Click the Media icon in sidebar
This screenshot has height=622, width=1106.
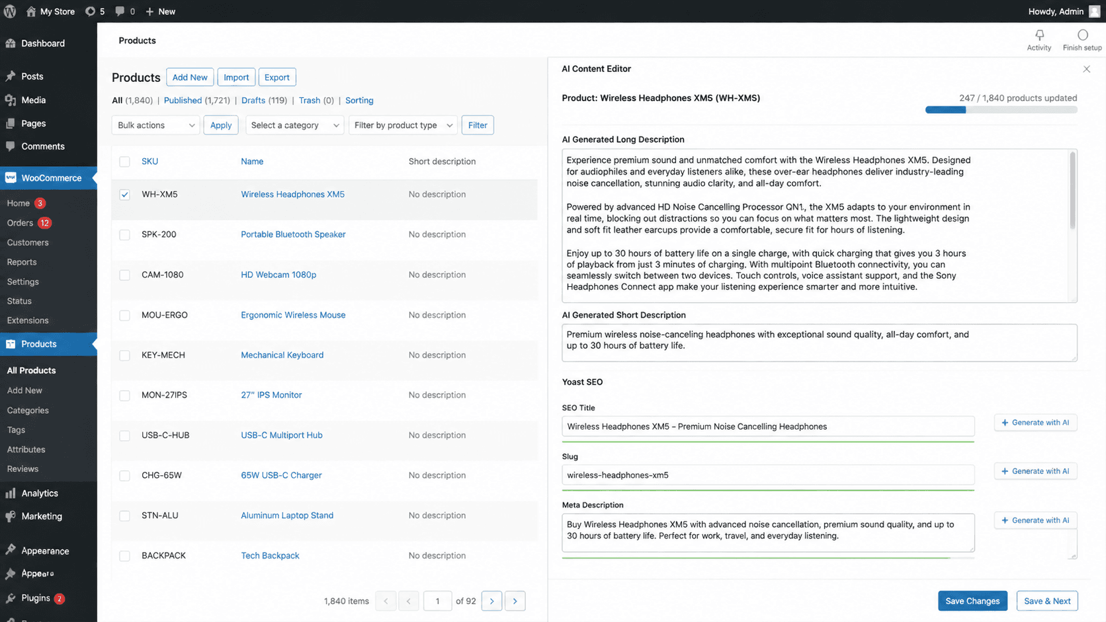11,100
